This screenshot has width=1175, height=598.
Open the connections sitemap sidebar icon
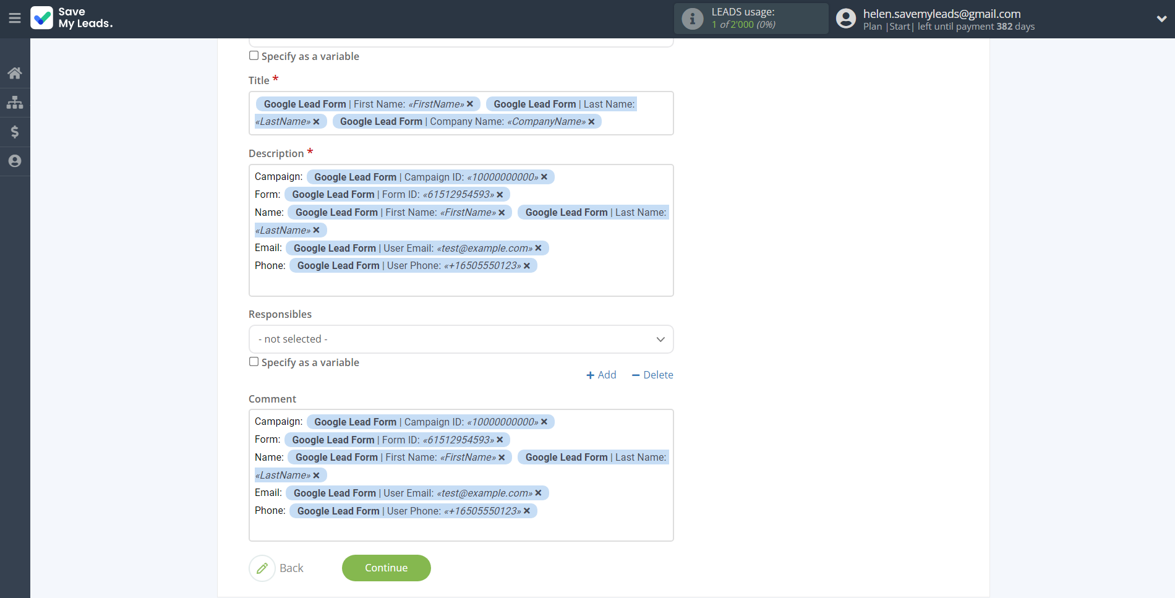pyautogui.click(x=15, y=102)
